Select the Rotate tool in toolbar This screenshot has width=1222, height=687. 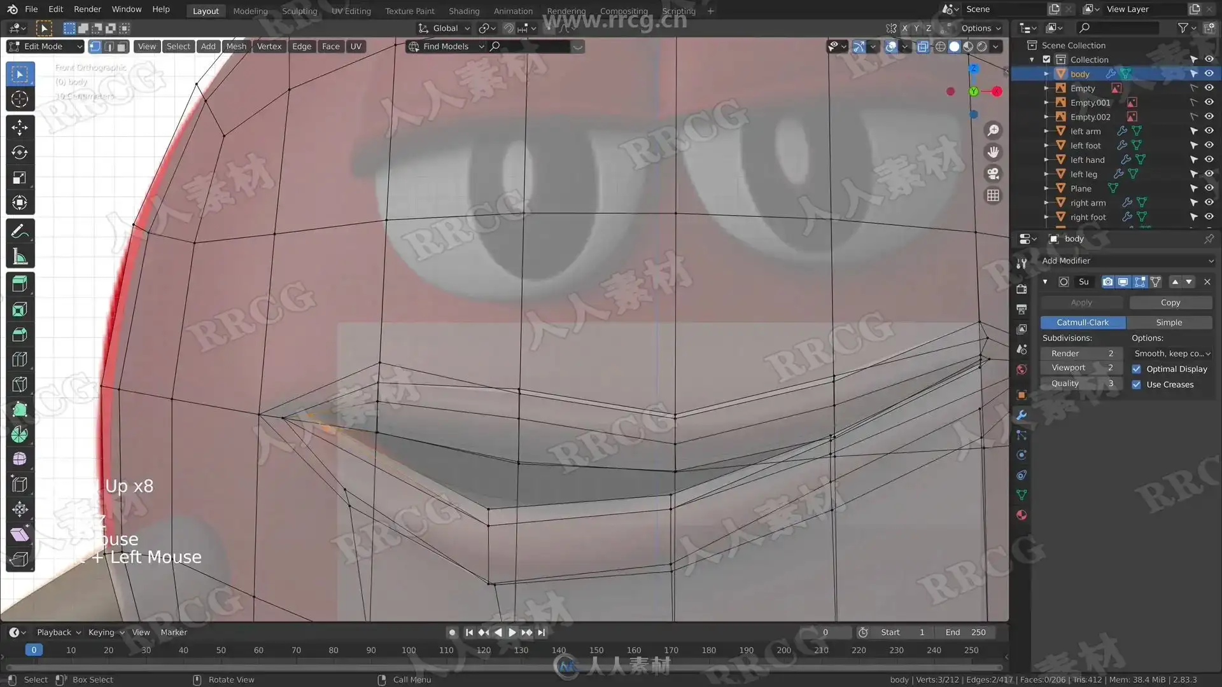pos(20,153)
